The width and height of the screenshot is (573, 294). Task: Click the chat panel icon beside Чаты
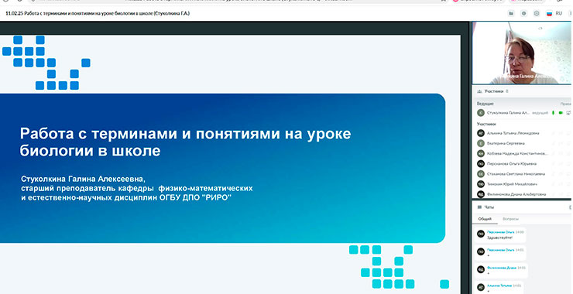(479, 207)
